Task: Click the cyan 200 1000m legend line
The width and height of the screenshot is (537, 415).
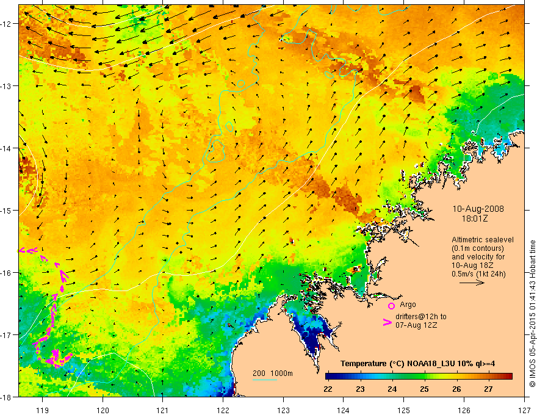Action: click(x=264, y=380)
